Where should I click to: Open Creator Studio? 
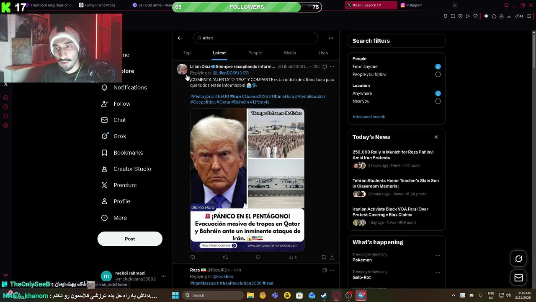click(126, 169)
